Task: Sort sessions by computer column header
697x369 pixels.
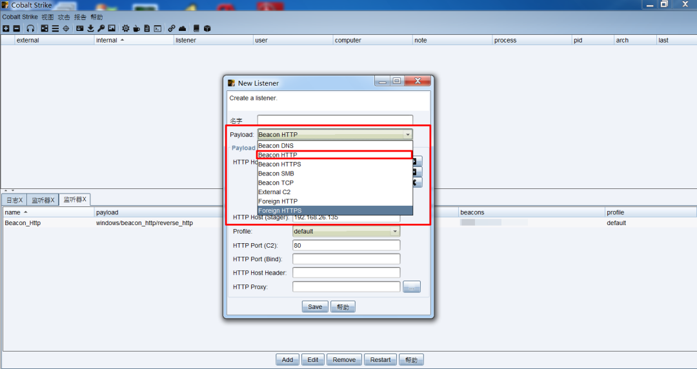Action: [372, 40]
